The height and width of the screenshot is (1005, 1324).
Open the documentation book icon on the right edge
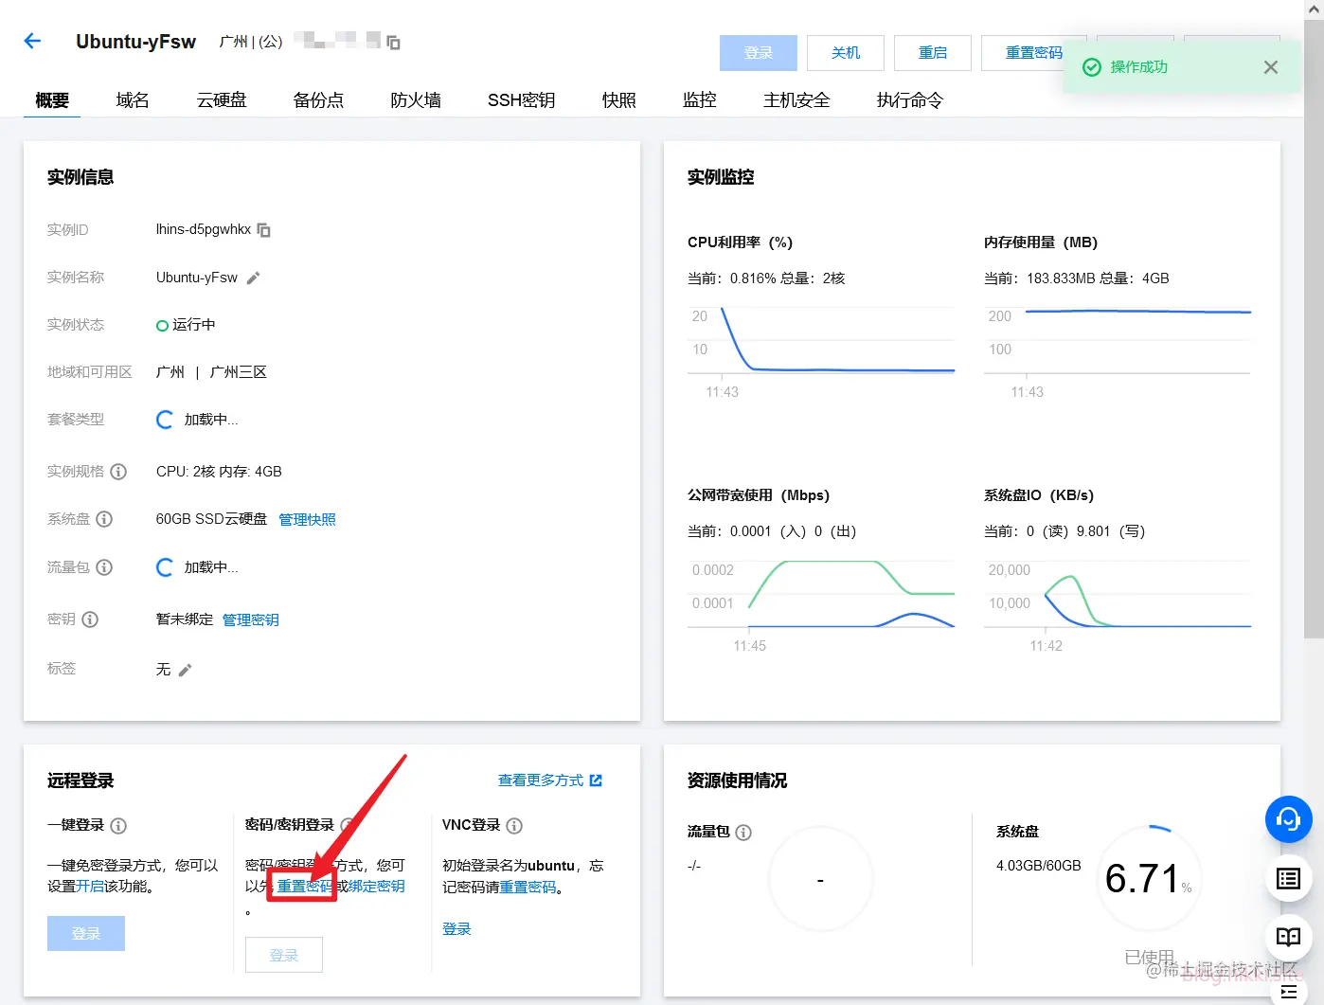coord(1288,938)
